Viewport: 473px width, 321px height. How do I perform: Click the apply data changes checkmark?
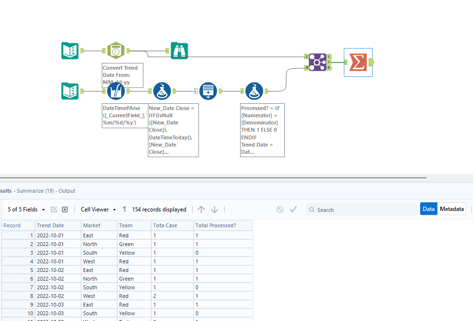pyautogui.click(x=293, y=209)
